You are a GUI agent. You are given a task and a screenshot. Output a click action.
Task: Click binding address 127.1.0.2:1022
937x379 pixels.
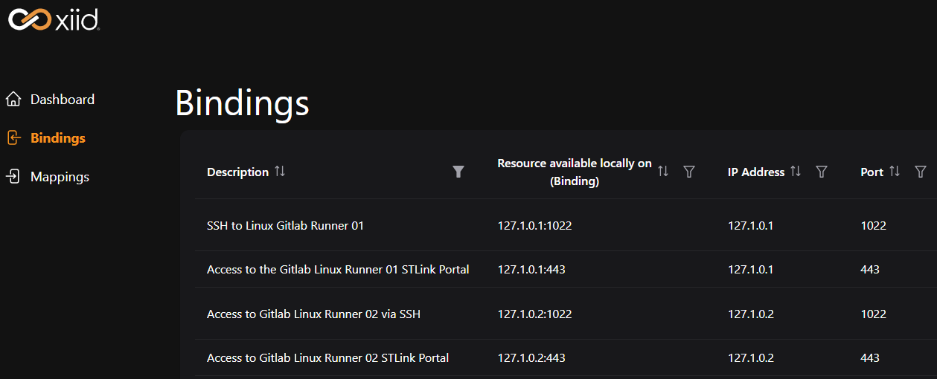coord(534,314)
